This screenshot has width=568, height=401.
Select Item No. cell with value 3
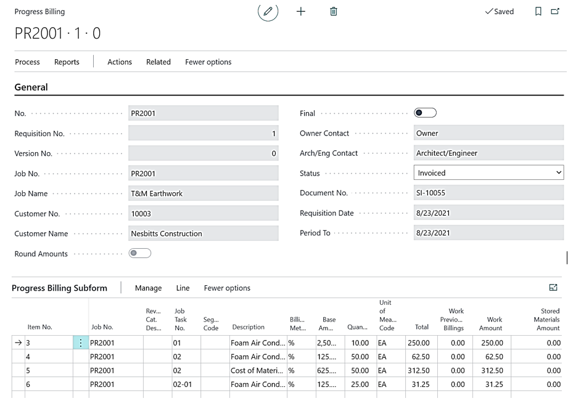coord(49,342)
